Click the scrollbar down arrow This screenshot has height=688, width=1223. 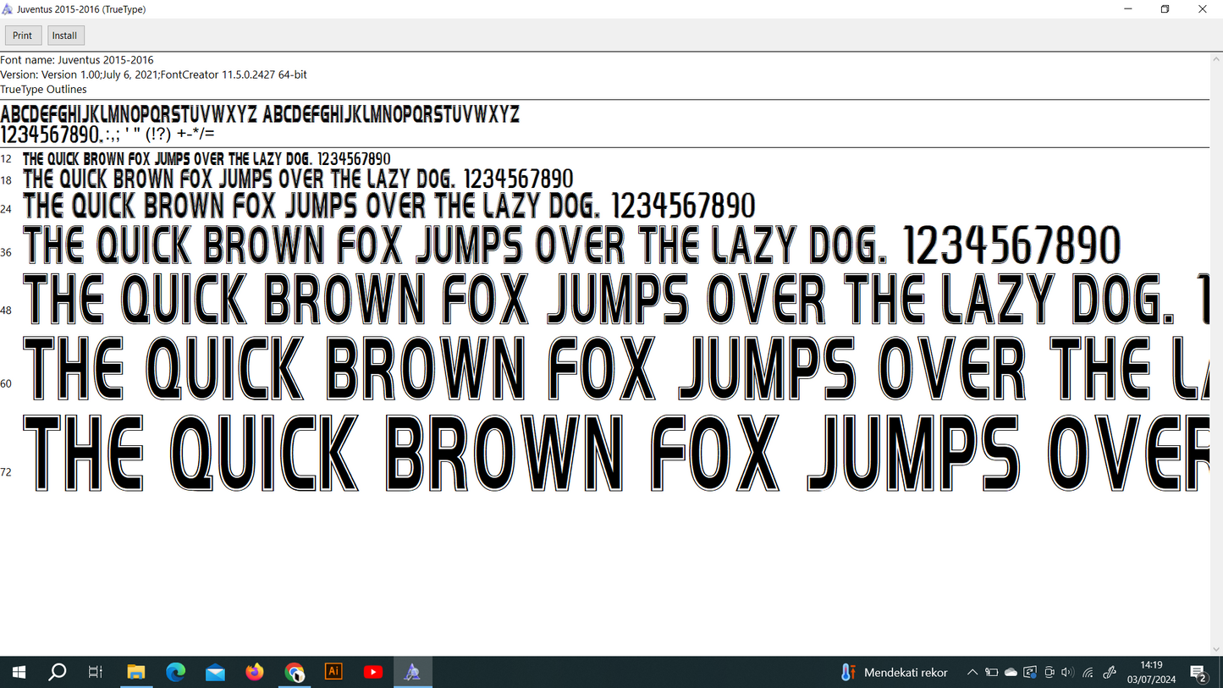[x=1216, y=649]
